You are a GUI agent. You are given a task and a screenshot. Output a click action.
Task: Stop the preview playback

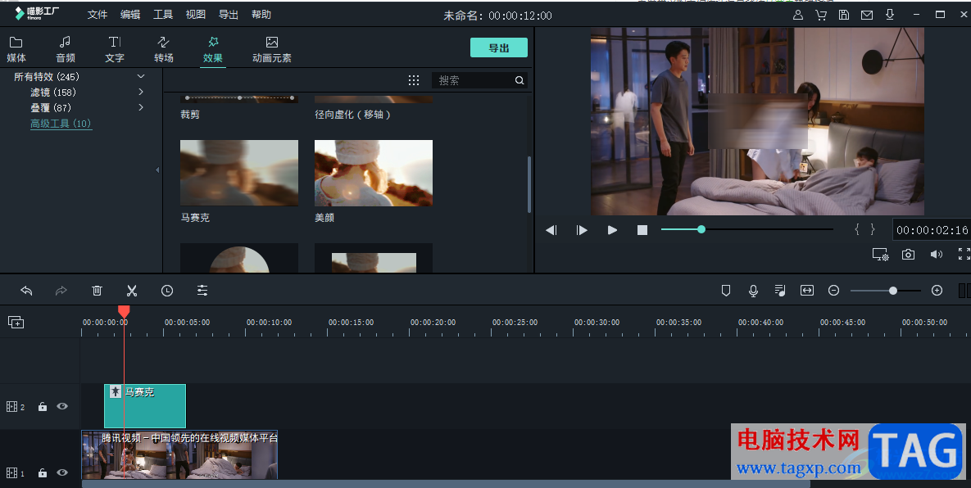pos(642,230)
